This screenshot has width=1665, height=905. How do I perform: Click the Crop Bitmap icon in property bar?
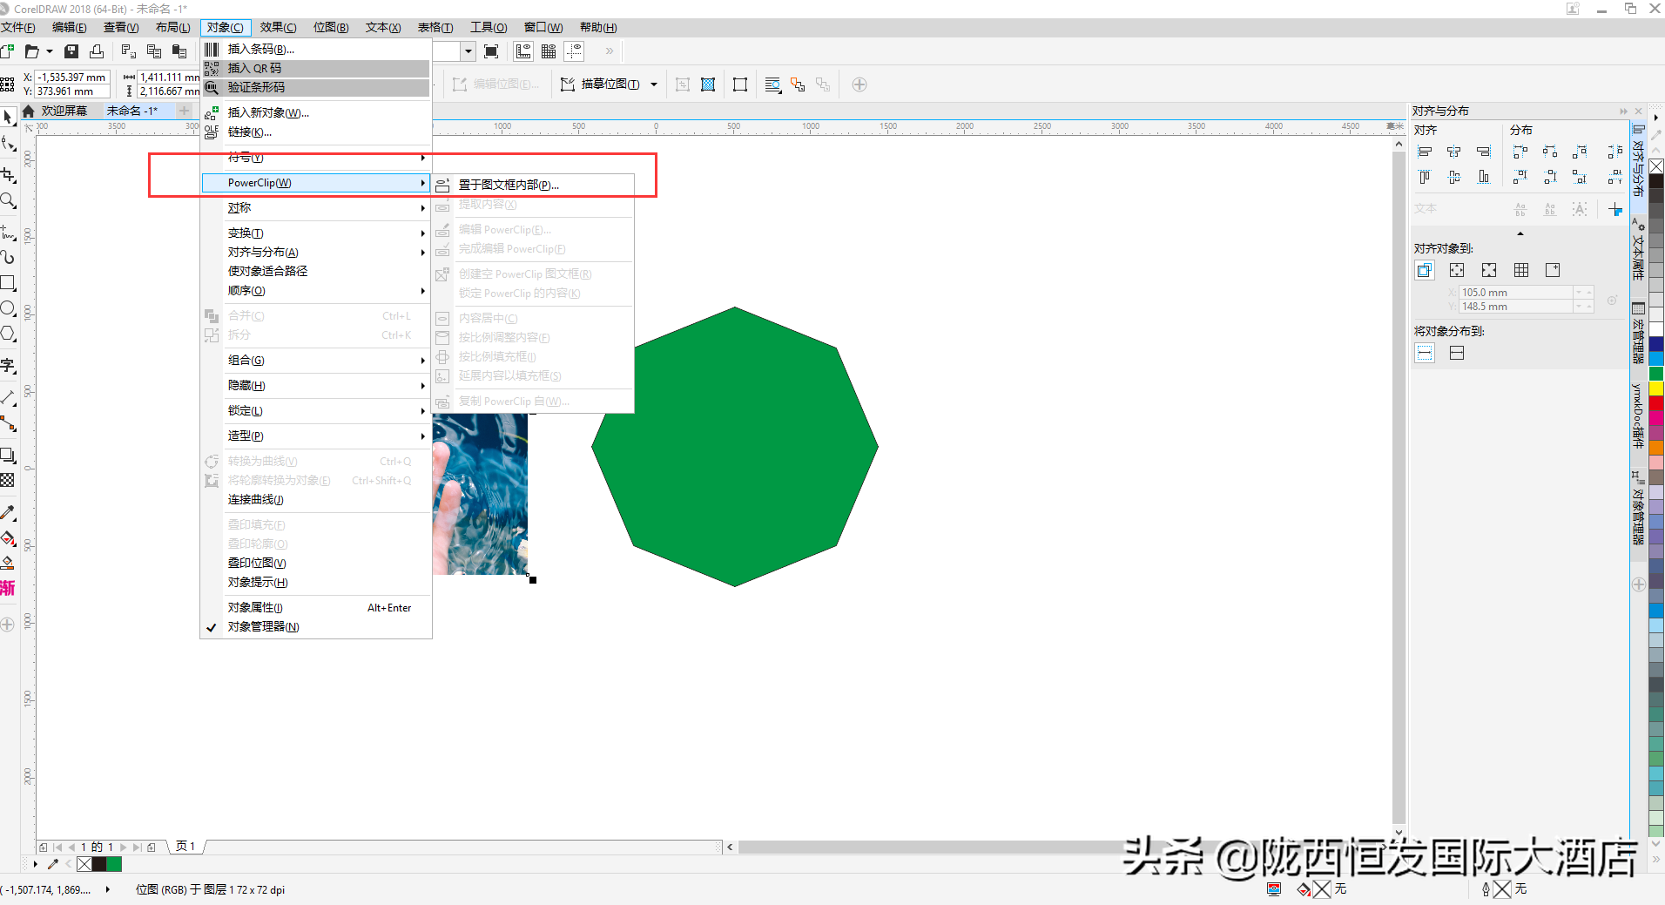[683, 84]
